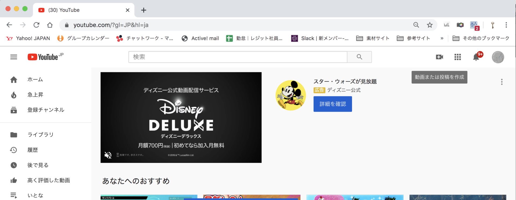Close the (30) YouTube tab
This screenshot has height=200, width=516.
point(128,10)
